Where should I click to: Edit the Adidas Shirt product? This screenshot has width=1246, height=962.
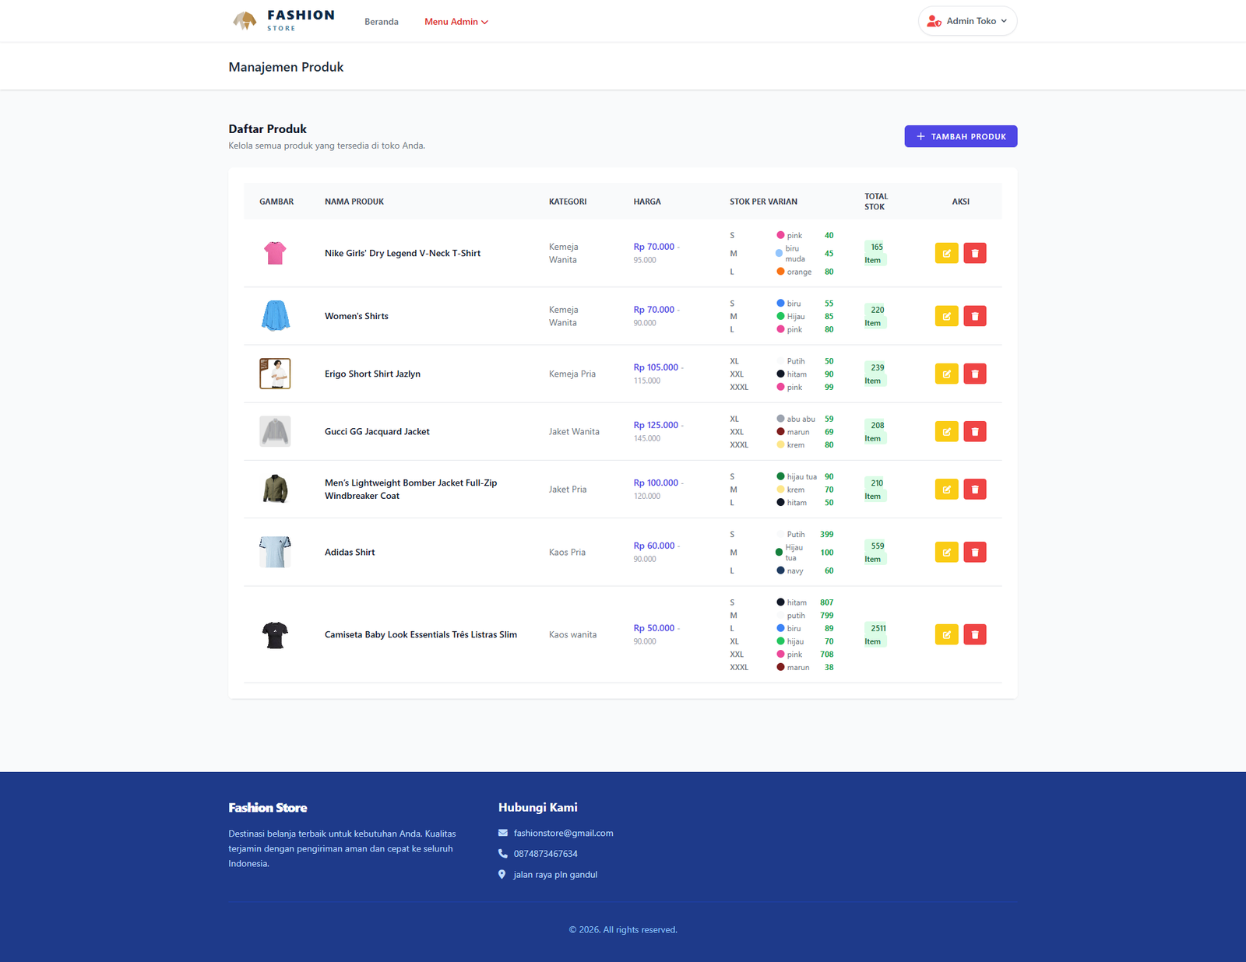pos(946,552)
